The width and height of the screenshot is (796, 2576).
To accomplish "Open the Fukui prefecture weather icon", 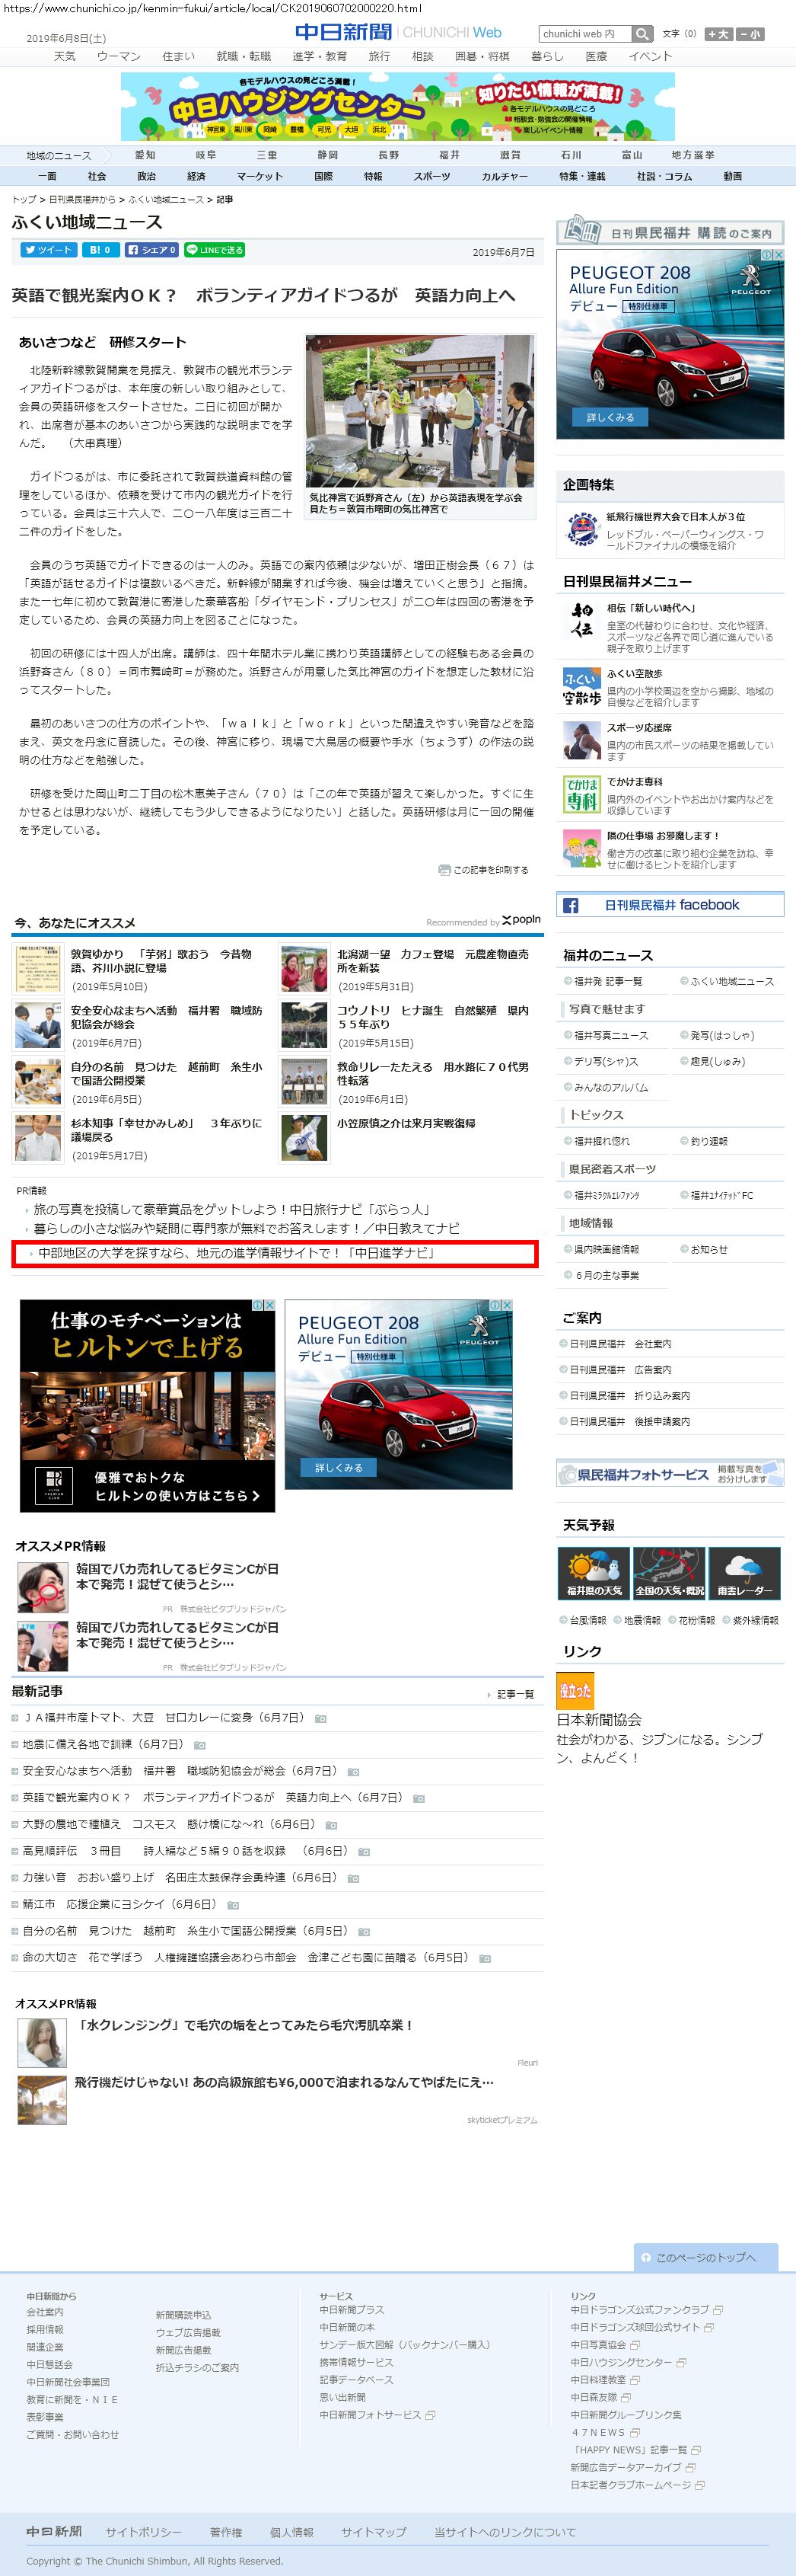I will pyautogui.click(x=594, y=1573).
